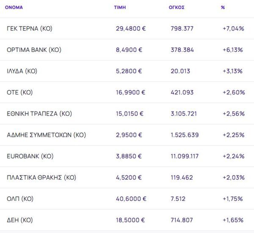Click the 3.105.721 volume value

(x=185, y=114)
